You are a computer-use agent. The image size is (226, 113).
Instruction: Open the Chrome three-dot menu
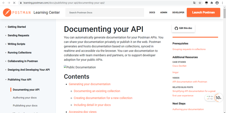(223, 3)
